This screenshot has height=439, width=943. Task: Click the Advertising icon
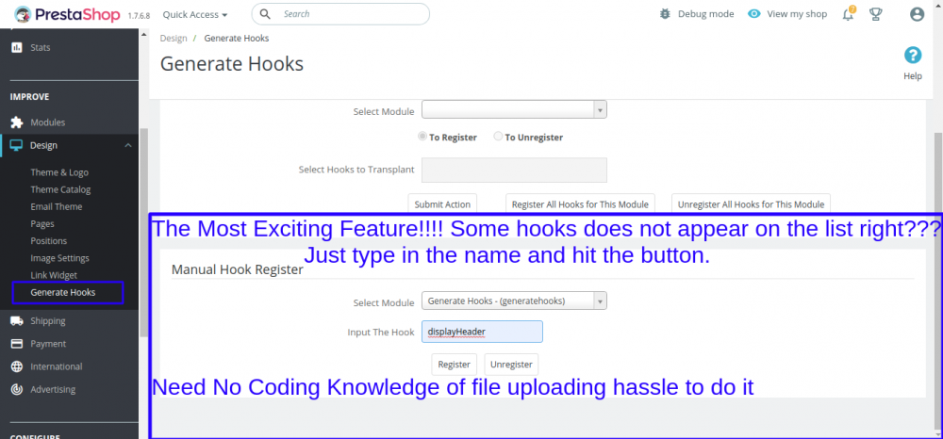click(x=17, y=390)
